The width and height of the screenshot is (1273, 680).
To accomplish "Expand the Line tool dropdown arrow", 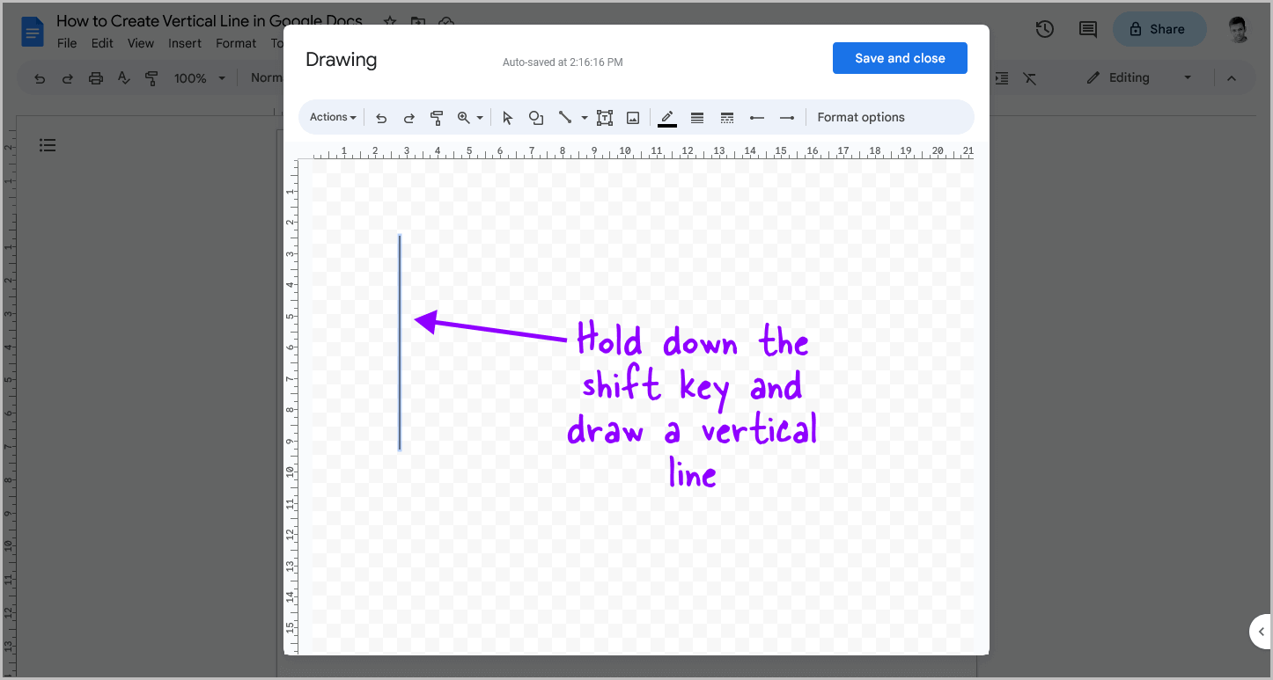I will tap(583, 117).
